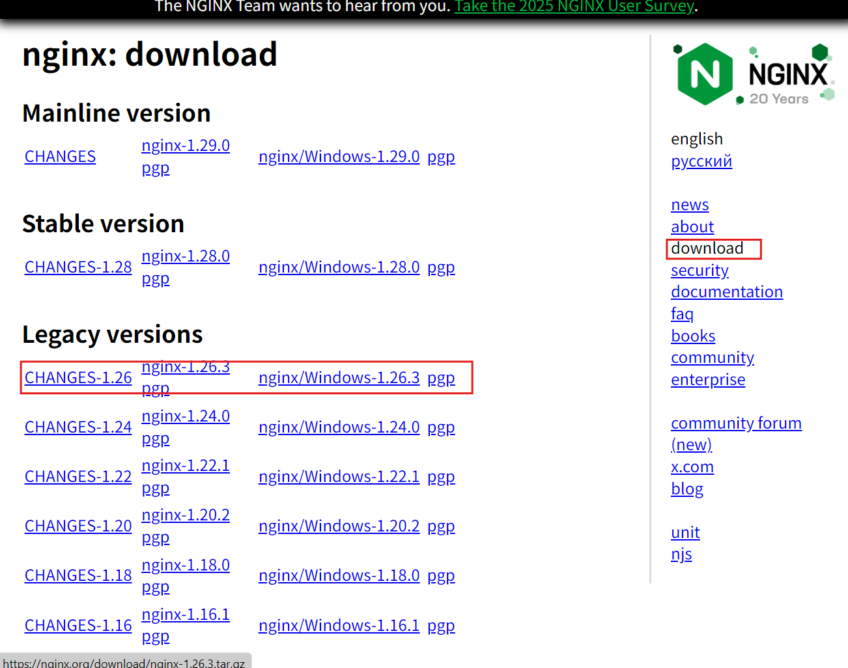
Task: Open the 2025 NGINX User Survey link
Action: click(x=574, y=7)
